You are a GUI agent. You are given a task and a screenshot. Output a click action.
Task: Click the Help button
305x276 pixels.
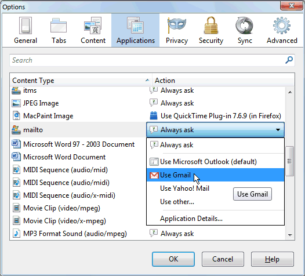(x=273, y=259)
